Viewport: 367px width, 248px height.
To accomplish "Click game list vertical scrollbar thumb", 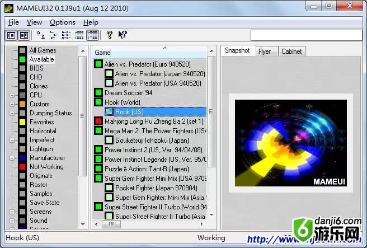I will [x=211, y=111].
